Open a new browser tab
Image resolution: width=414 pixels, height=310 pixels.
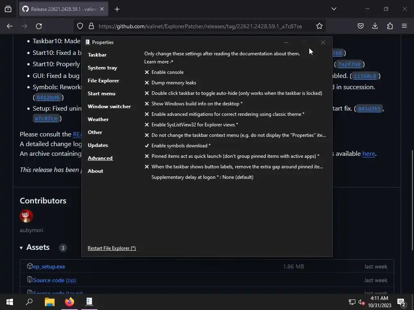(117, 9)
